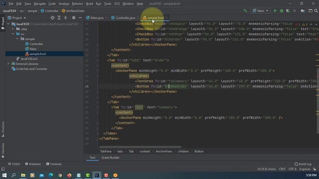Open Firefox from the taskbar

pyautogui.click(x=69, y=175)
